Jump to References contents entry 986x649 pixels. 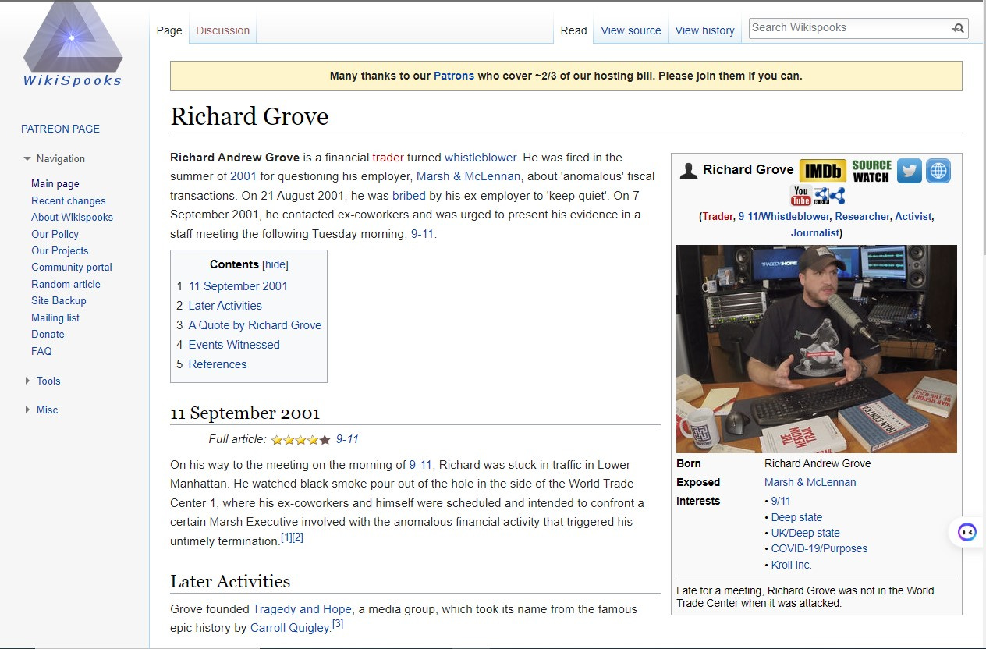[x=218, y=364]
